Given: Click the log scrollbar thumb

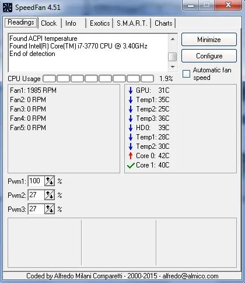Looking at the screenshot, I should (173, 57).
